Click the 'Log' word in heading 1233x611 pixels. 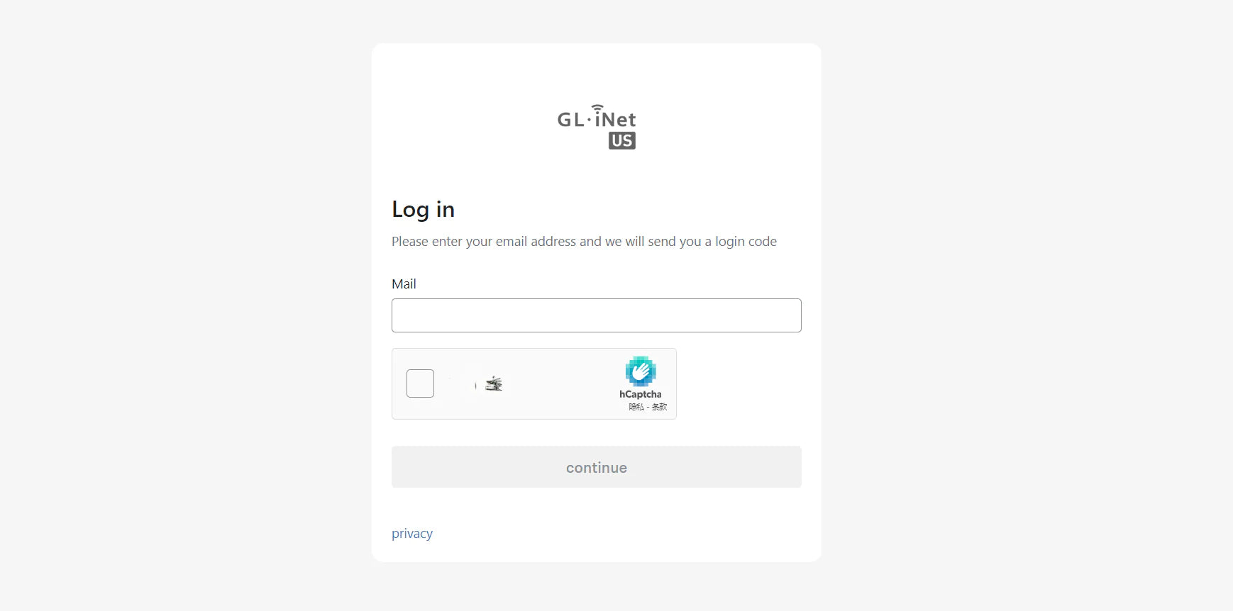pos(410,210)
